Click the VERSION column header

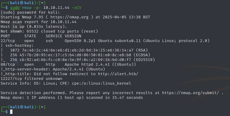pos(73,36)
